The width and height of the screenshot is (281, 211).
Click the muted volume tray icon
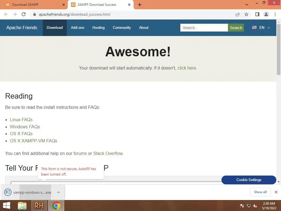coord(255,206)
